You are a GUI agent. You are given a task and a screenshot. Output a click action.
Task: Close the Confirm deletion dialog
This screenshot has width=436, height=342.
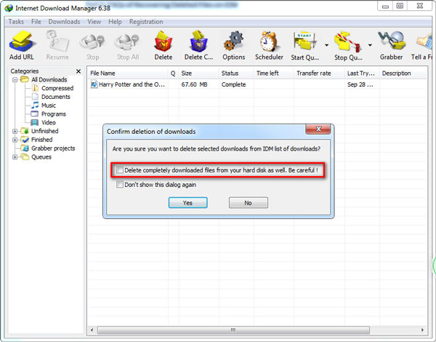[x=318, y=129]
